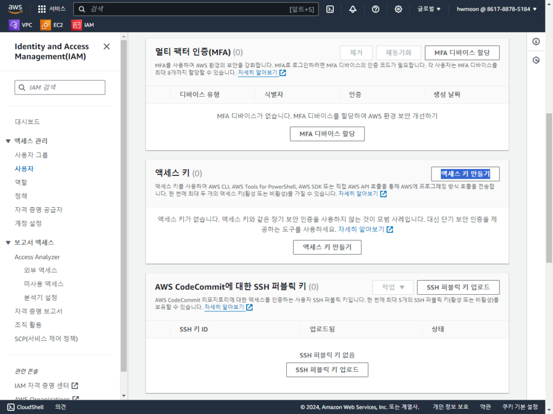The width and height of the screenshot is (553, 414).
Task: Go to 대시보드
Action: pyautogui.click(x=27, y=121)
